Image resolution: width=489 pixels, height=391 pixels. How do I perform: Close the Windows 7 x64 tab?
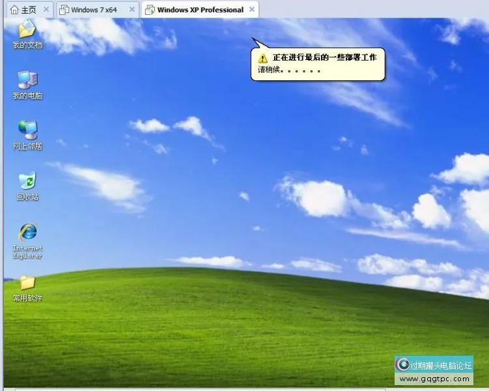(x=132, y=10)
